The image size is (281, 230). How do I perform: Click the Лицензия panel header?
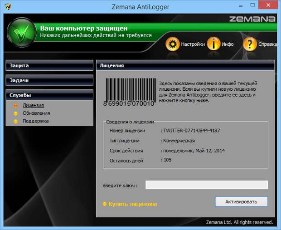tap(185, 65)
